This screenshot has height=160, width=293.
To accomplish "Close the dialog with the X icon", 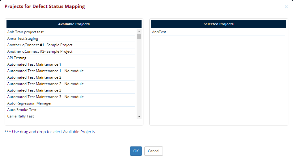I will tap(286, 6).
